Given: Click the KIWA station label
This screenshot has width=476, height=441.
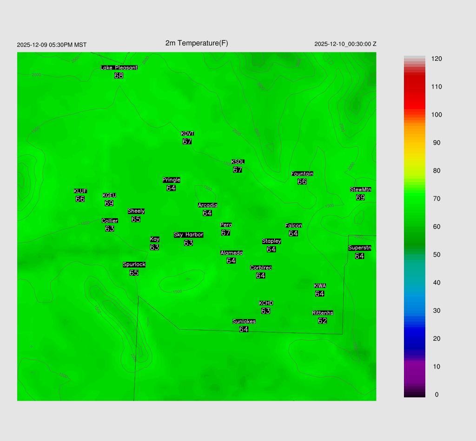Looking at the screenshot, I should pos(320,286).
